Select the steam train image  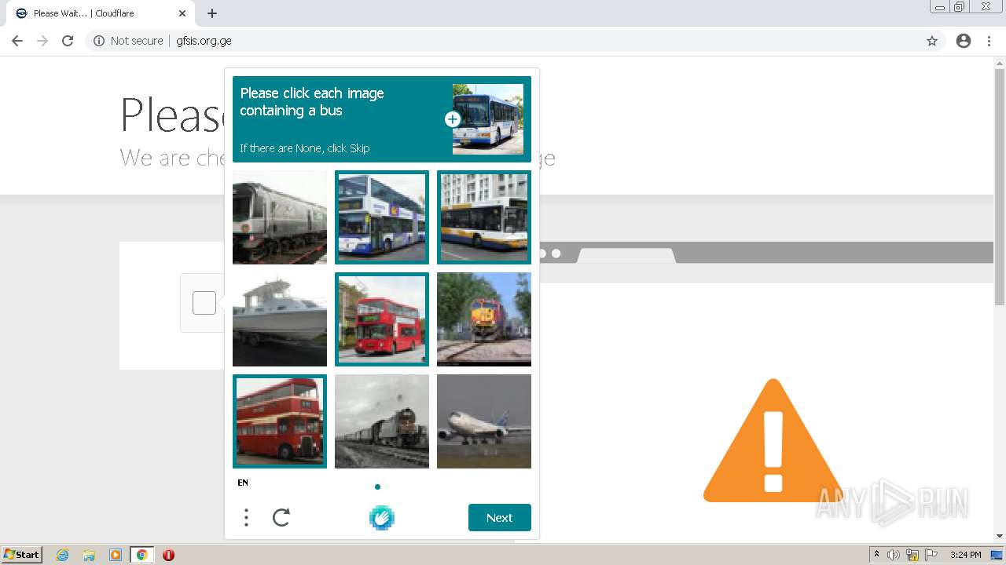(x=382, y=421)
